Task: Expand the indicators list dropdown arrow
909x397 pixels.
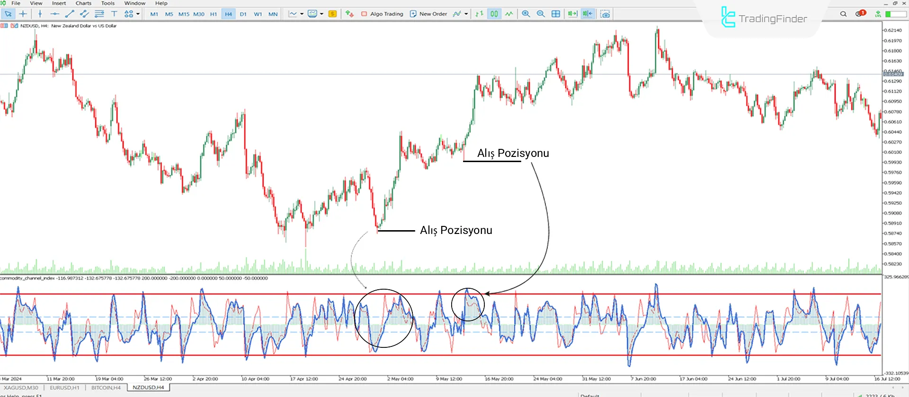Action: coord(466,14)
